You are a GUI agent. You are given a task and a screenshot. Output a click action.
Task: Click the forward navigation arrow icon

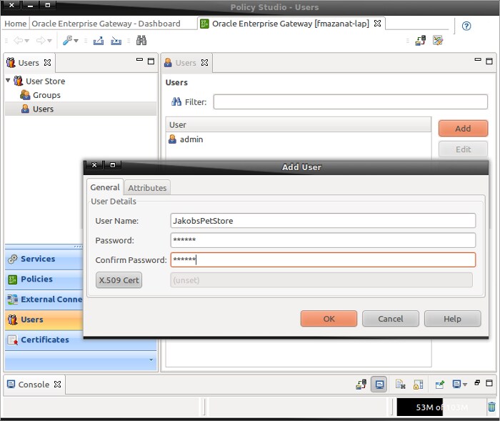[x=41, y=41]
